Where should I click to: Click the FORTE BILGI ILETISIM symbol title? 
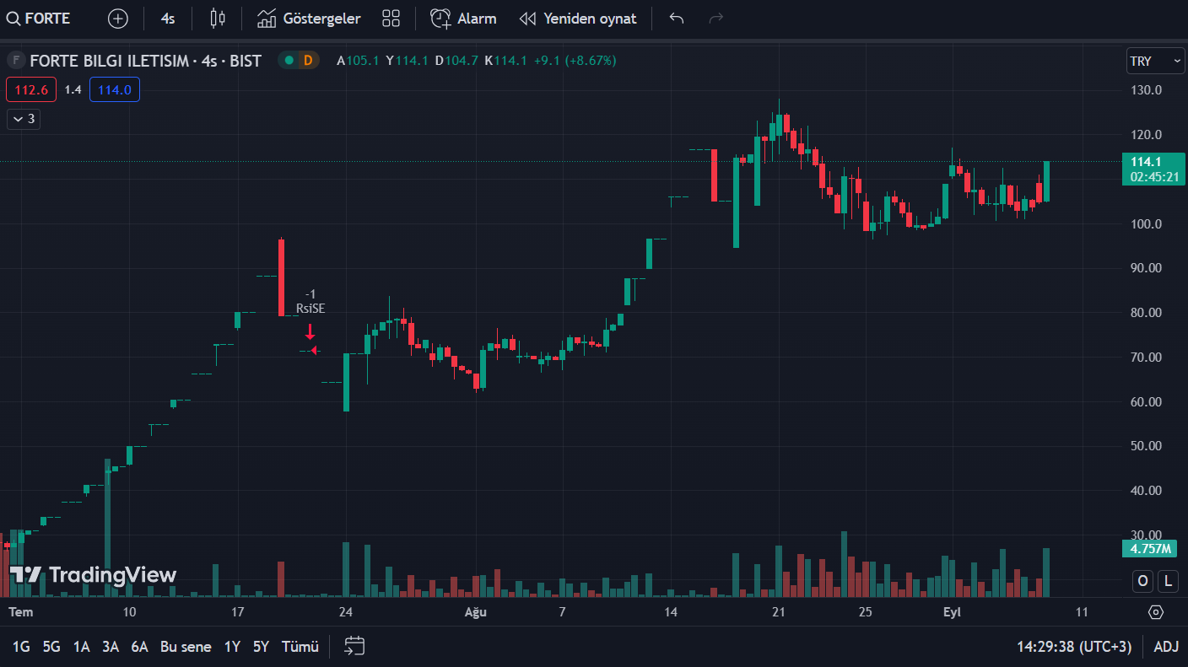[145, 61]
